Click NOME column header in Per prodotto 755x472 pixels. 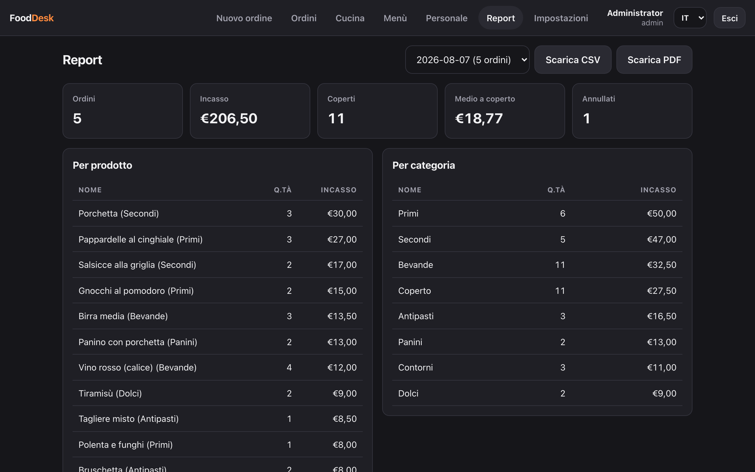(90, 190)
